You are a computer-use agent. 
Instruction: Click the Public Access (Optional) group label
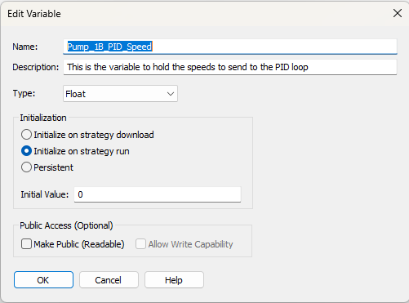click(66, 225)
